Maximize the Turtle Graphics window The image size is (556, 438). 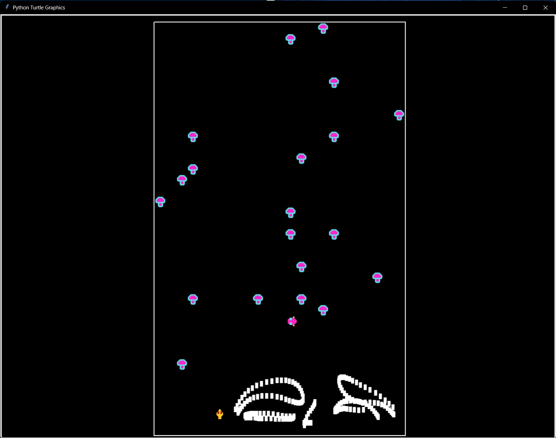pos(525,7)
